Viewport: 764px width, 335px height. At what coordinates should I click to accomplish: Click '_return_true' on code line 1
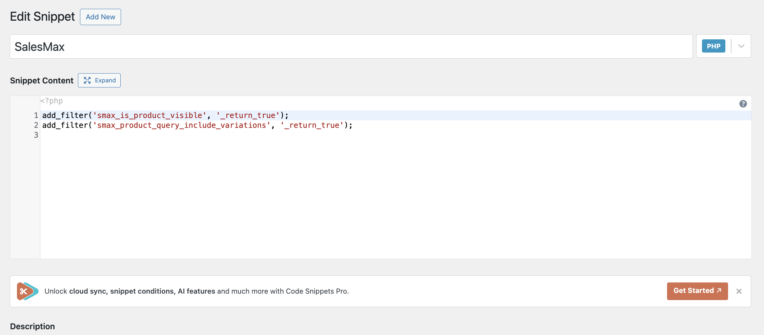[248, 115]
